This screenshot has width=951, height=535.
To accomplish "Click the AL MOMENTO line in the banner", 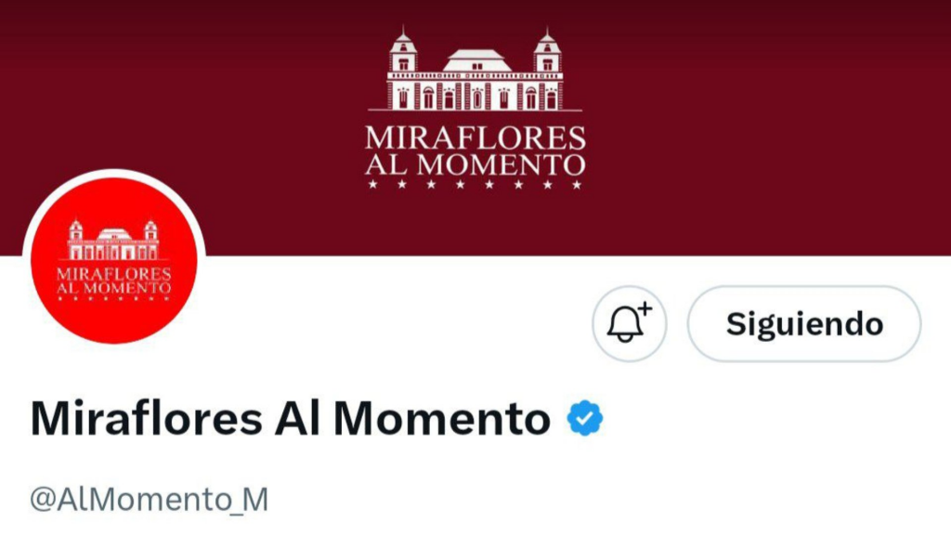I will [x=475, y=164].
